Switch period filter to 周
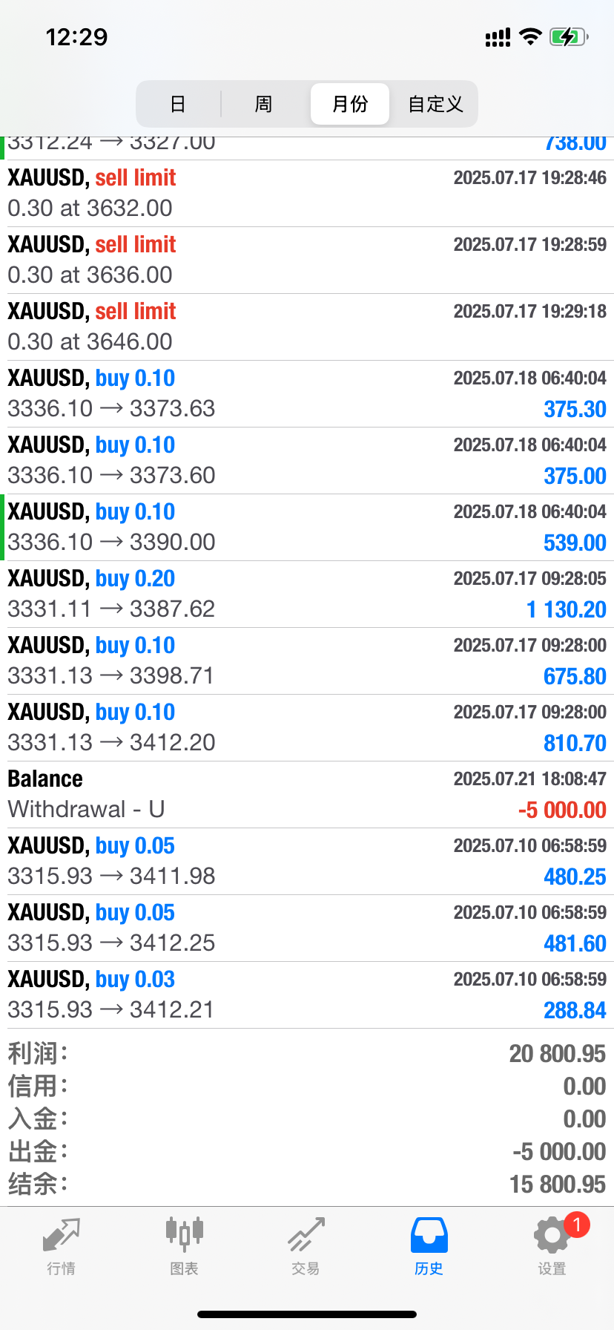This screenshot has width=614, height=1330. 263,104
